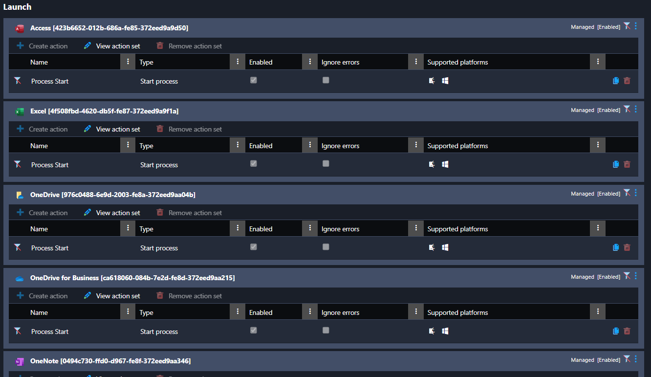Click Remove action set under Excel

pos(189,129)
